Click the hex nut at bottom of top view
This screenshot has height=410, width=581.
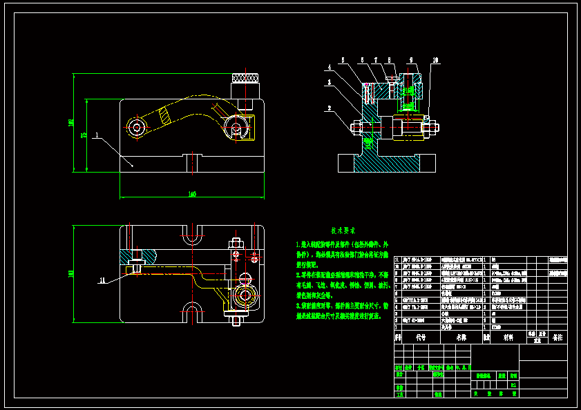coord(236,318)
